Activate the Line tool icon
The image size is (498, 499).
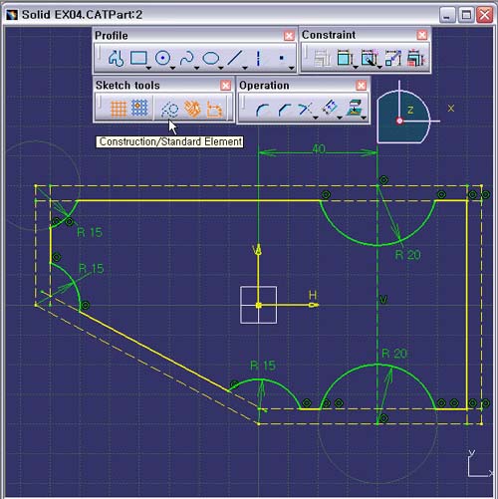pos(234,58)
